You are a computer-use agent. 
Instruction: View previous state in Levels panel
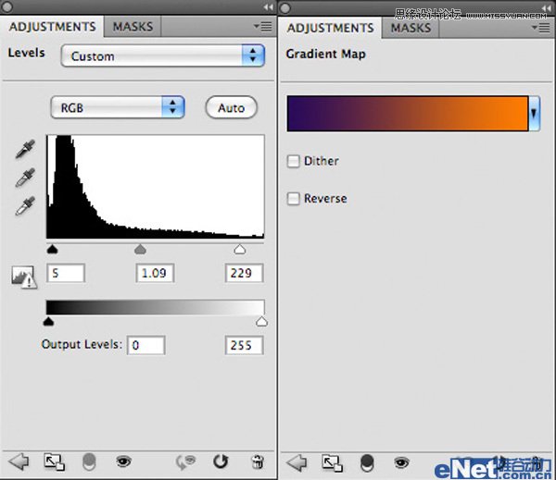[185, 462]
